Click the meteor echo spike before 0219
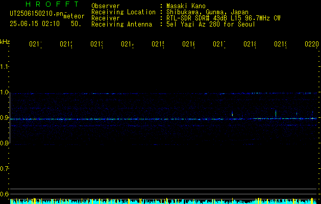The image size is (321, 204). coord(276,114)
